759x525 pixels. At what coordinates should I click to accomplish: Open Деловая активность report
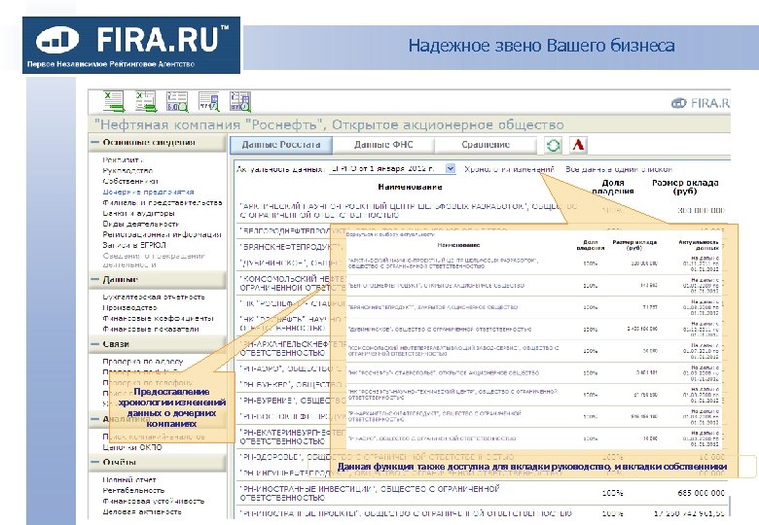click(142, 511)
